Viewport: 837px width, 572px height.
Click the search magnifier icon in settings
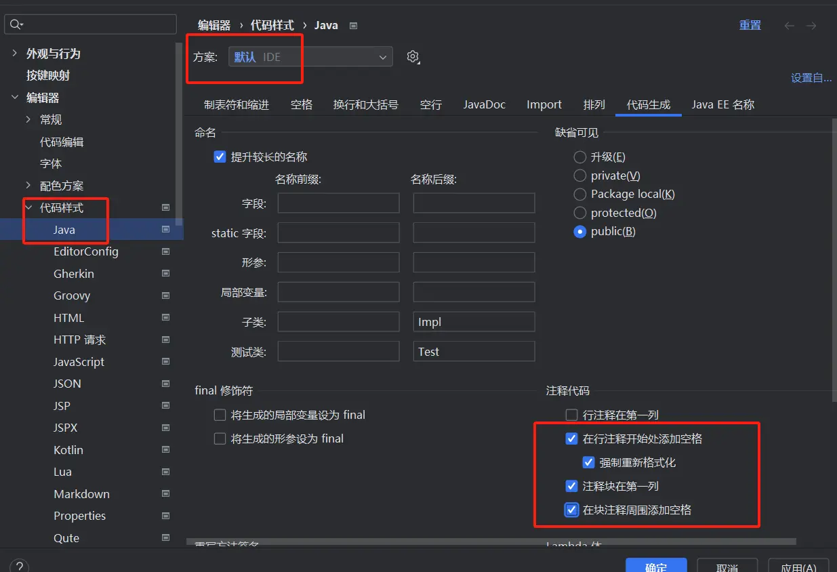[x=16, y=24]
